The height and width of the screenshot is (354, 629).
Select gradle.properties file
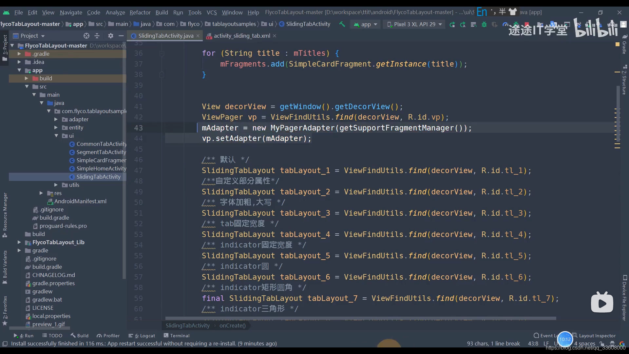click(x=50, y=283)
